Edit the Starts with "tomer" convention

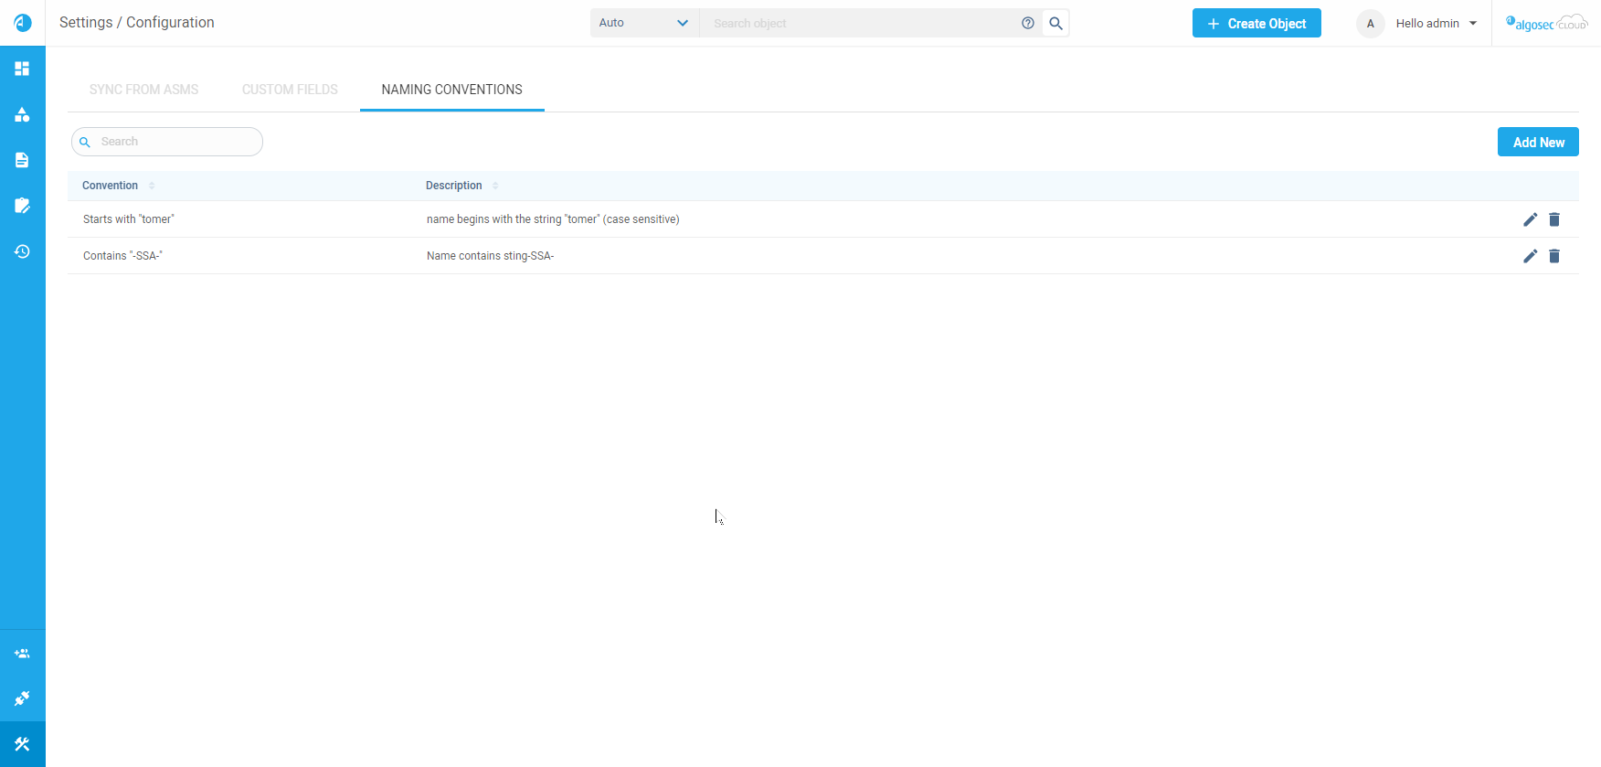click(x=1530, y=219)
